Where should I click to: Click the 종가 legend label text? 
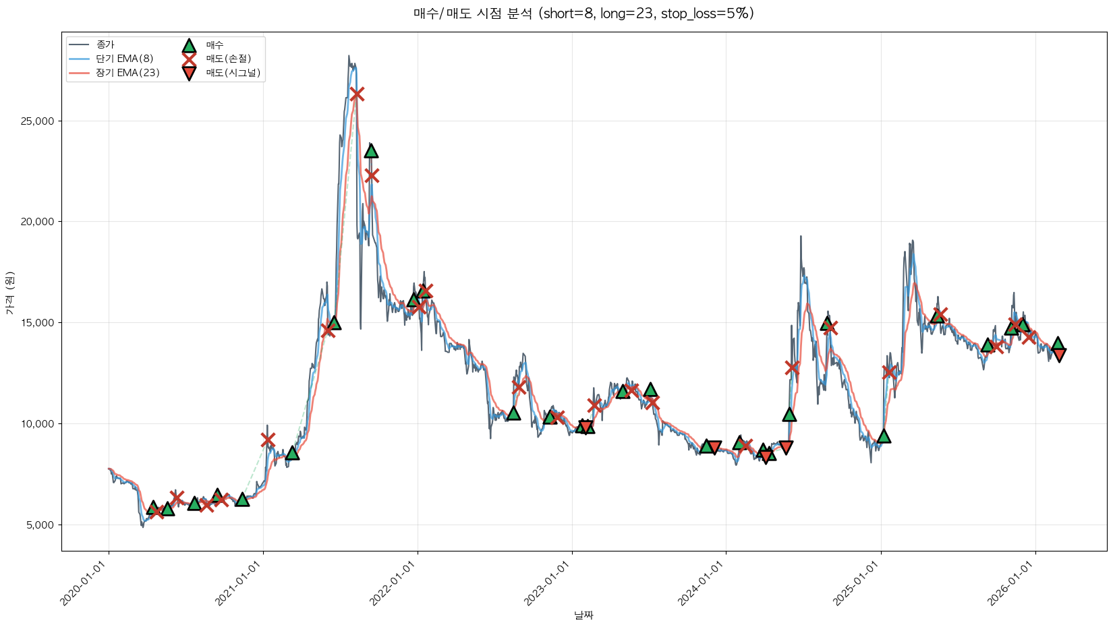click(105, 45)
